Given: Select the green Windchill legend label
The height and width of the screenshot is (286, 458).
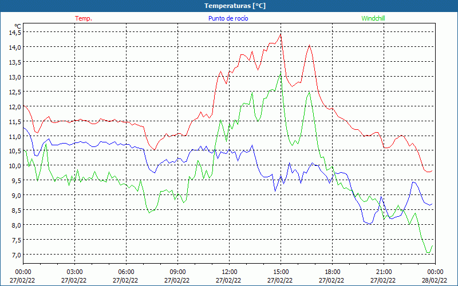Looking at the screenshot, I should point(373,18).
